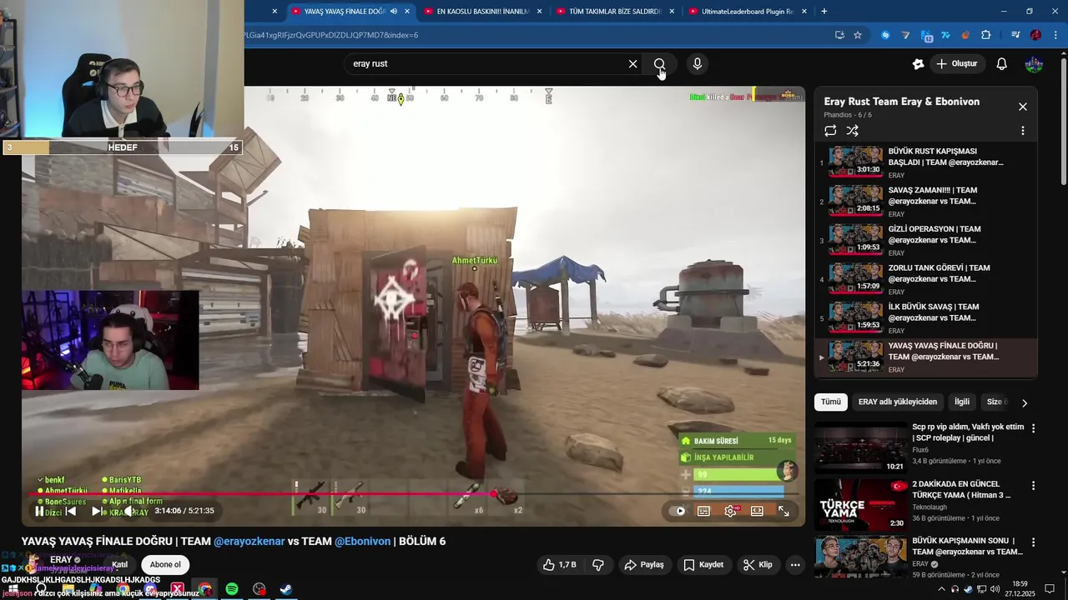Open YouTube notifications bell
Screen dimensions: 1068x600
click(1002, 64)
